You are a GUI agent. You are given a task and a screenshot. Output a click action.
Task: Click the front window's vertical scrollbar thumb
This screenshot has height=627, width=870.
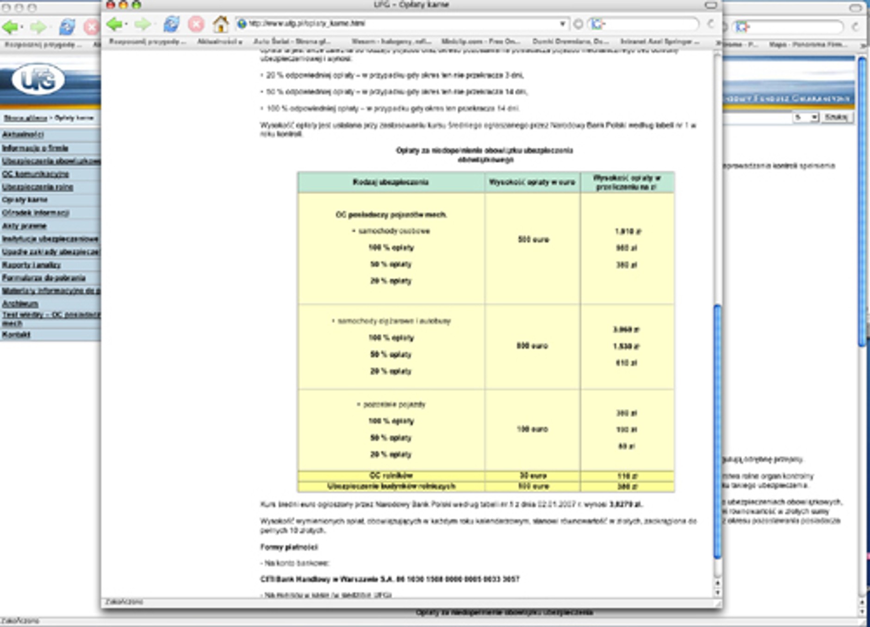(717, 431)
